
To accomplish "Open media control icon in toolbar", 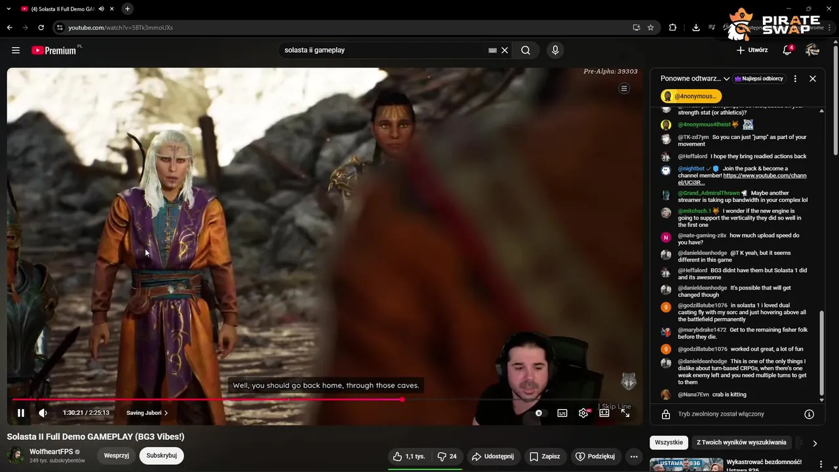I will point(711,28).
